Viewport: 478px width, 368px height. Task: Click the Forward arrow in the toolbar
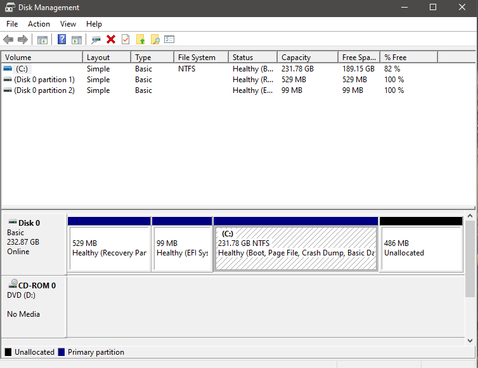pos(23,39)
